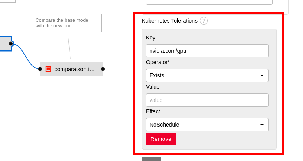Select the comparaison node label
303x161 pixels.
click(x=74, y=69)
